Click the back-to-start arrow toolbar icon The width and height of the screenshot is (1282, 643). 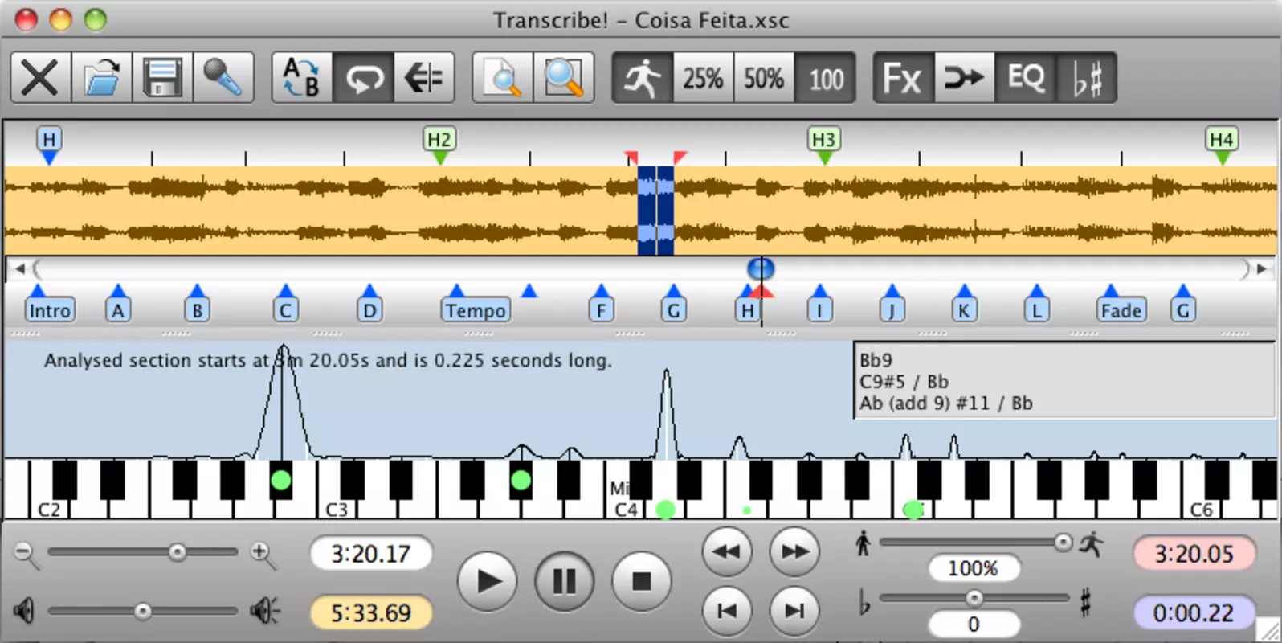424,78
